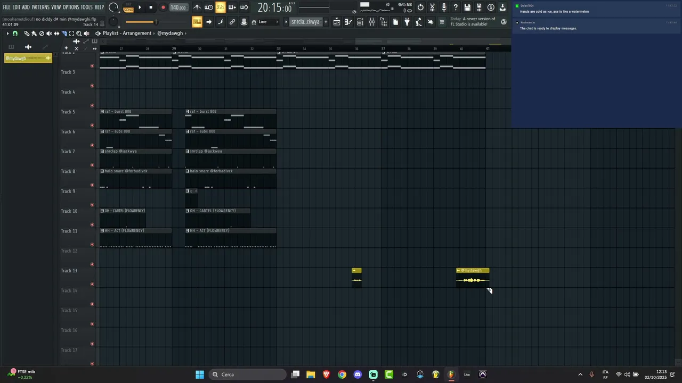
Task: Toggle overdub/blend recording button
Action: (x=232, y=7)
